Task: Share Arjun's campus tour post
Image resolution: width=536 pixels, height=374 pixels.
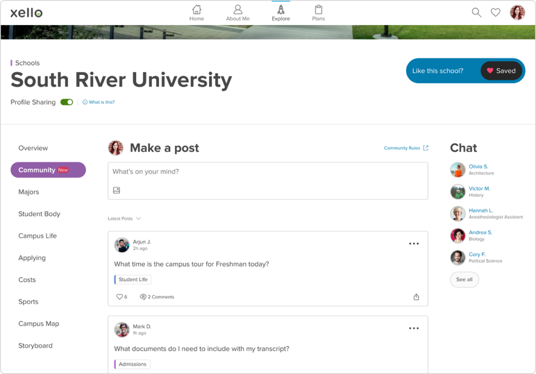Action: coord(416,297)
